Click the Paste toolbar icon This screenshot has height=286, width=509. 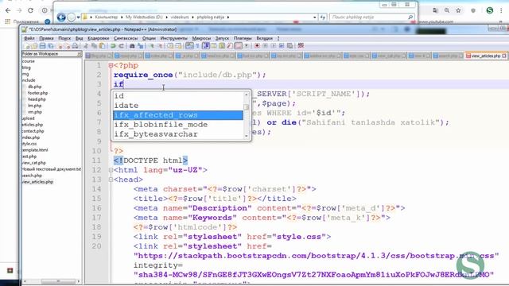click(x=103, y=46)
